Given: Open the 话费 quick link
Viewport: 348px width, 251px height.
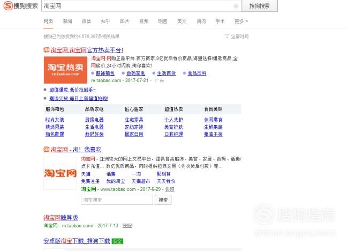Looking at the screenshot, I should pos(111,174).
